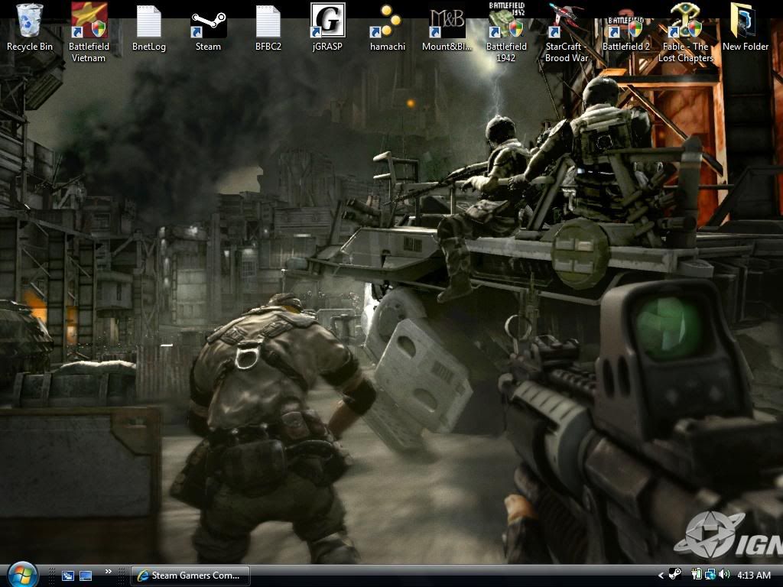Open the network connection tray icon
This screenshot has width=783, height=587.
point(710,575)
